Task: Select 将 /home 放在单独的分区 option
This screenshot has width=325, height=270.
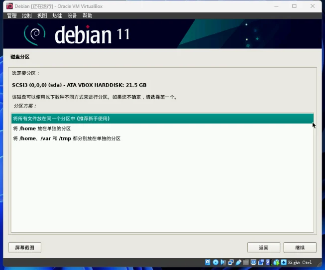Action: pos(162,129)
